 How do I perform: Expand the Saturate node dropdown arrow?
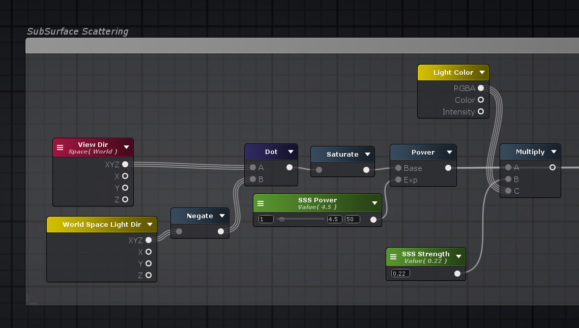pos(367,154)
